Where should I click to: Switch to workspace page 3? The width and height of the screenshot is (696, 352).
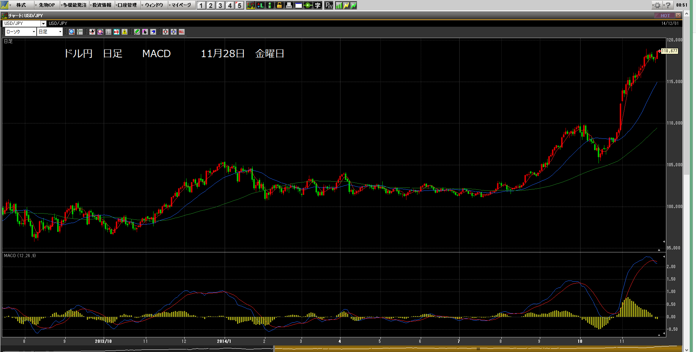coord(220,5)
